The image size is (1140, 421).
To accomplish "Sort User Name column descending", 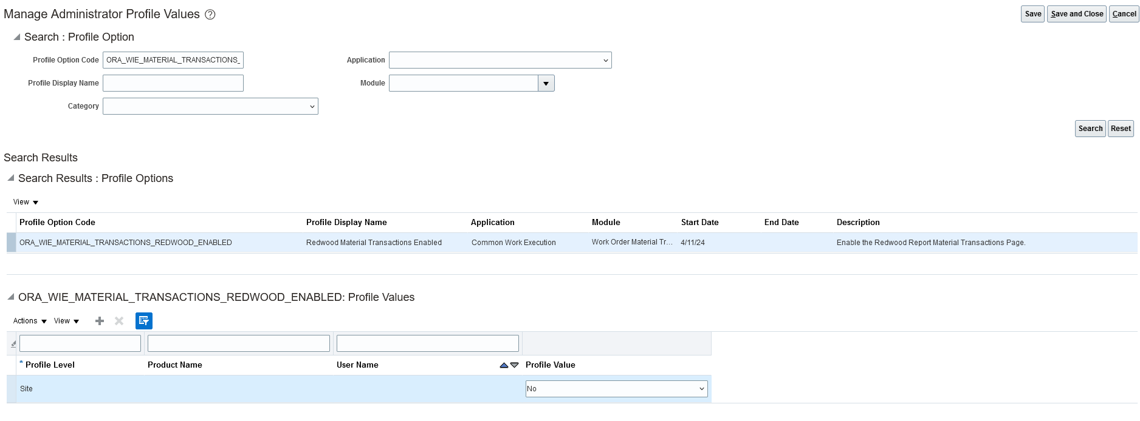I will point(515,365).
